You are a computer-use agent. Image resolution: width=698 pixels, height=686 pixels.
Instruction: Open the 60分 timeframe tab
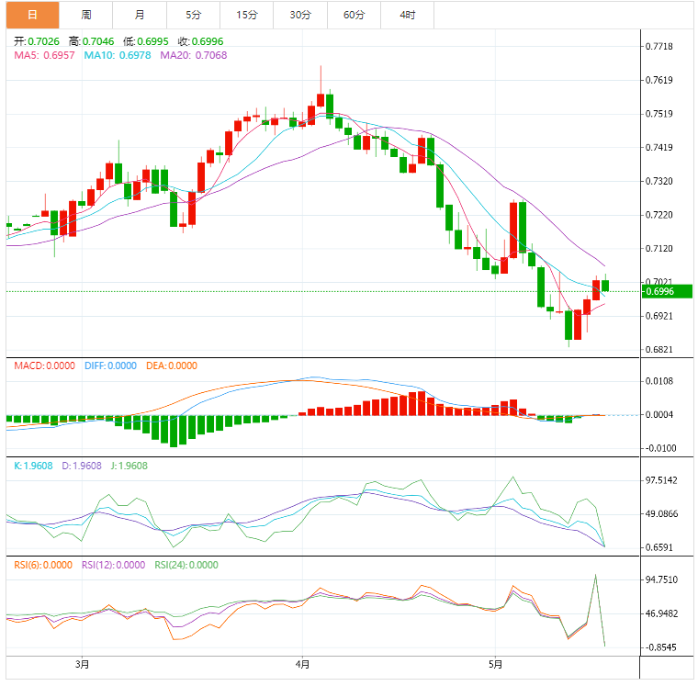click(x=354, y=15)
